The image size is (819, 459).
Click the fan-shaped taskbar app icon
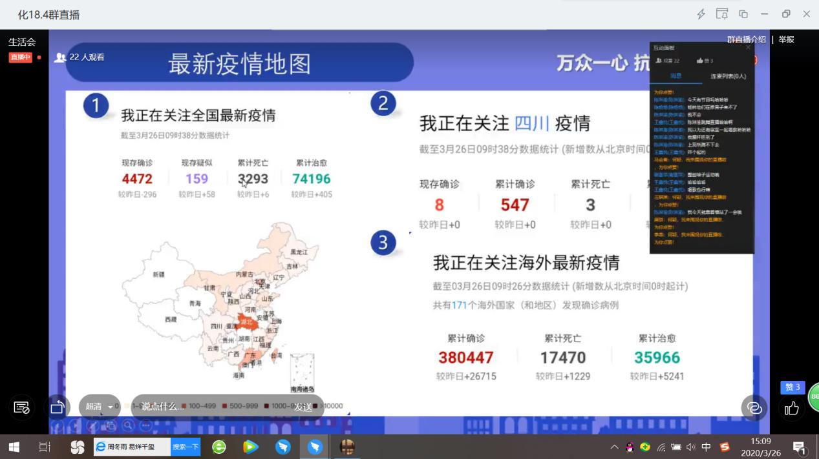[78, 447]
